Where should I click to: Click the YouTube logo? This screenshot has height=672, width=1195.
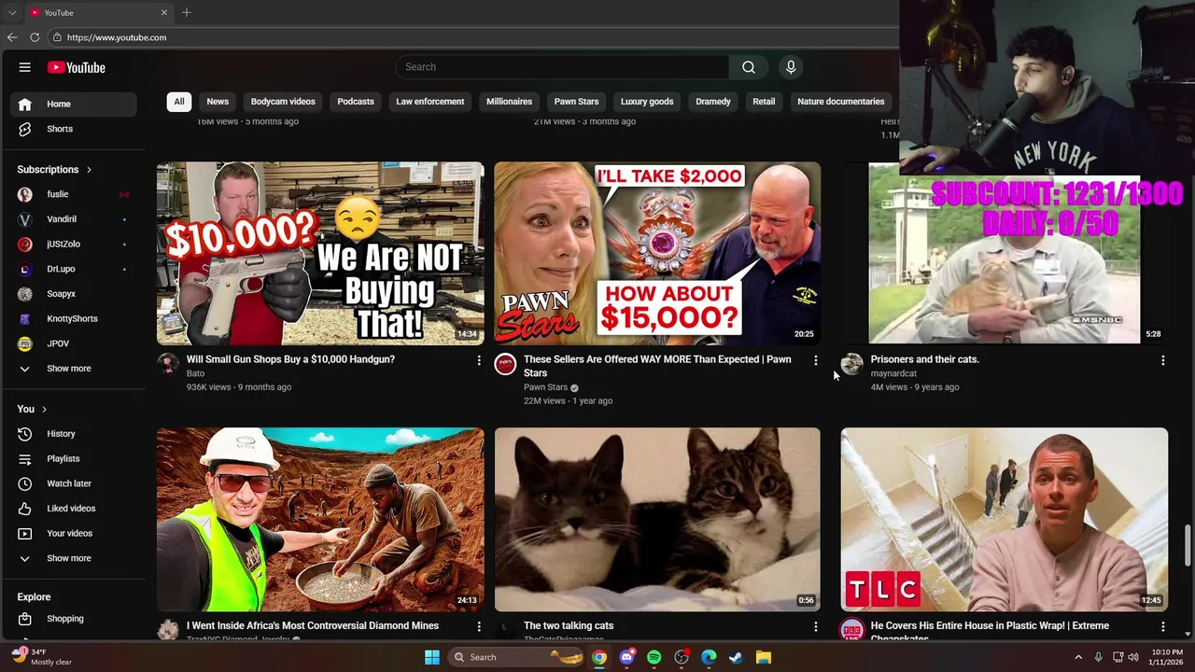[77, 67]
